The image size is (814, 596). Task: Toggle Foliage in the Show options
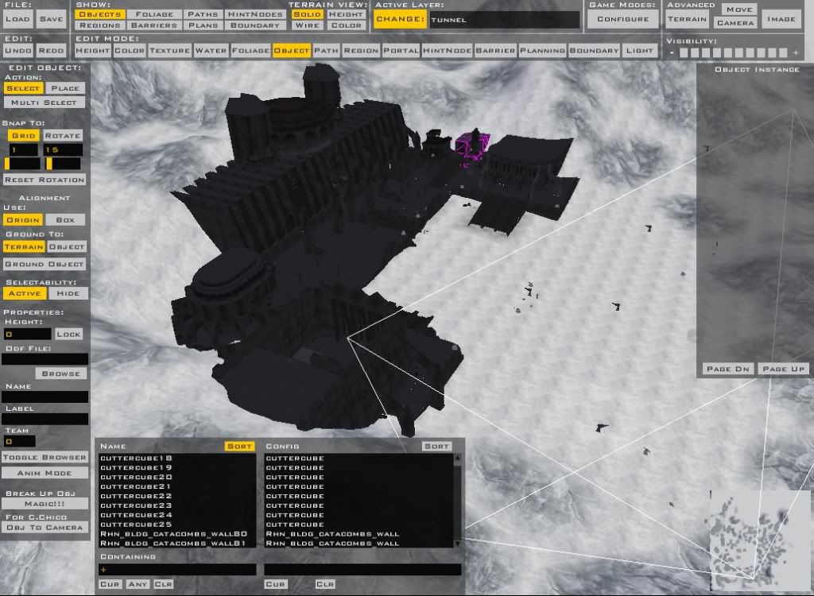coord(154,14)
